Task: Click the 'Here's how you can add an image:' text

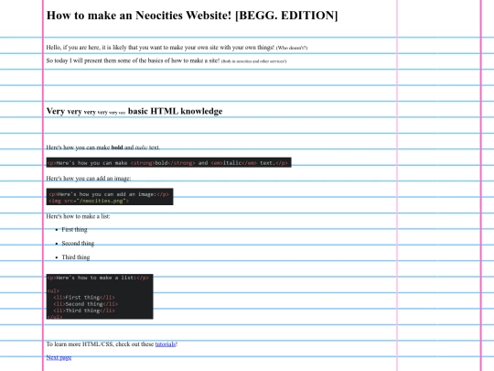Action: pyautogui.click(x=89, y=179)
